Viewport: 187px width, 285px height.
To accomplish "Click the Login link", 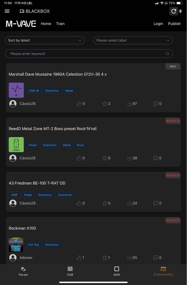I will coord(158,24).
